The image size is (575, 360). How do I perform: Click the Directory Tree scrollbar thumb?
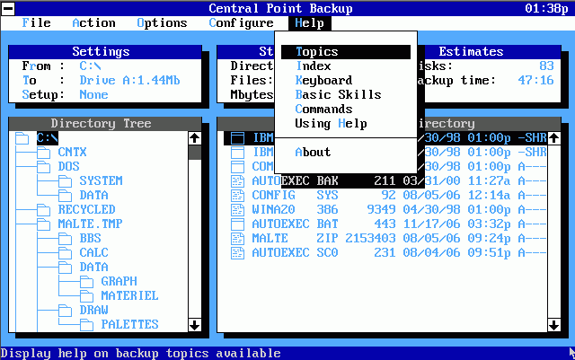pyautogui.click(x=194, y=153)
